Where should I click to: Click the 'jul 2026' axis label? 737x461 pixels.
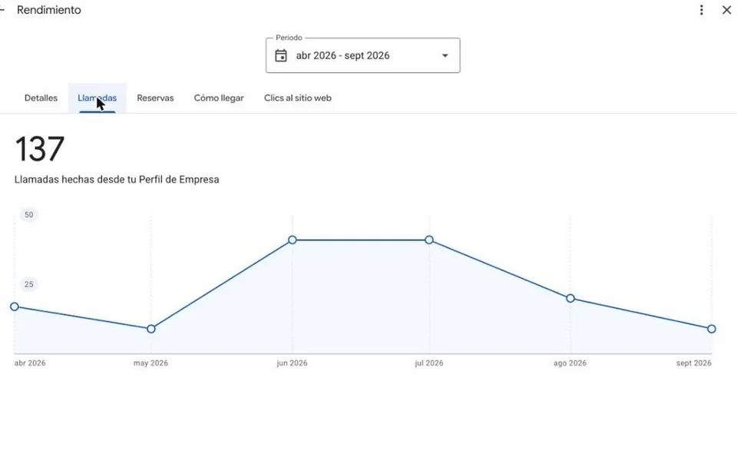(x=428, y=363)
